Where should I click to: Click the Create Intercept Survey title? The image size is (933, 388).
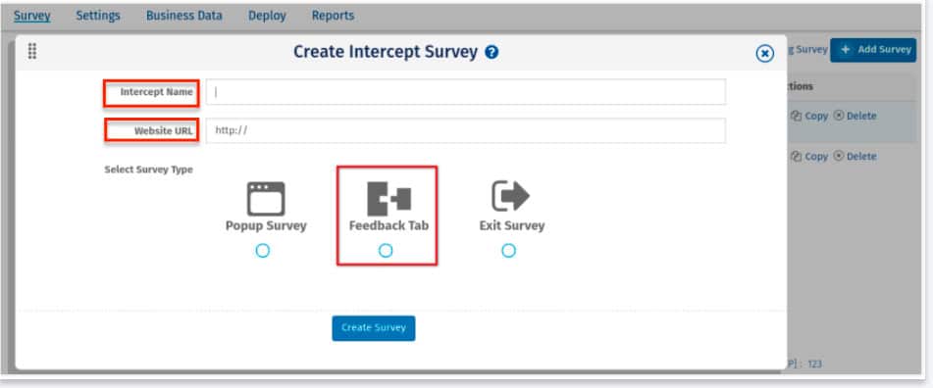(x=386, y=52)
